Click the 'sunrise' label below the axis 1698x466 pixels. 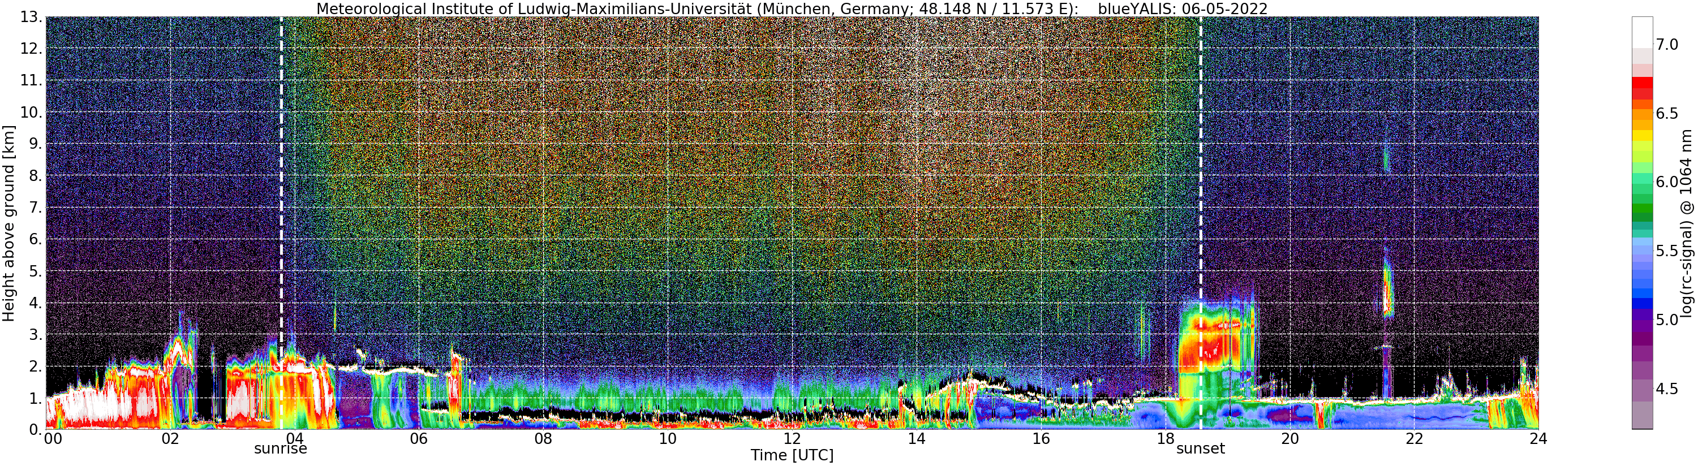[x=281, y=449]
